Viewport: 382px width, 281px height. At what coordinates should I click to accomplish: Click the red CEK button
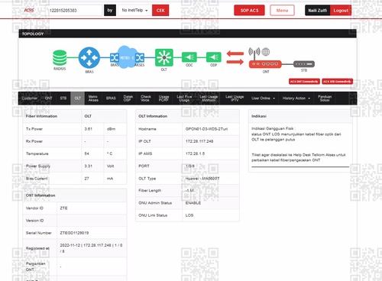click(160, 11)
